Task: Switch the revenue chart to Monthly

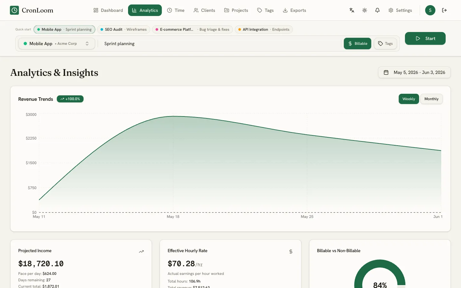Action: tap(432, 99)
